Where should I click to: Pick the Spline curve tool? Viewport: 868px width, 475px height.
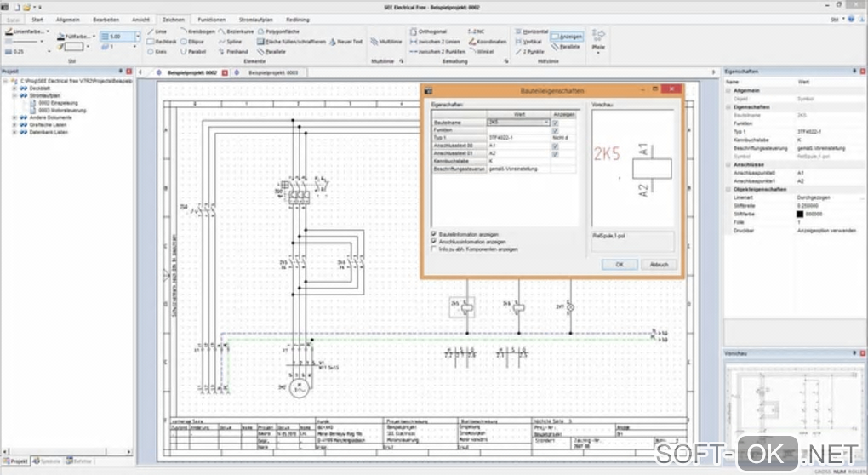[233, 41]
